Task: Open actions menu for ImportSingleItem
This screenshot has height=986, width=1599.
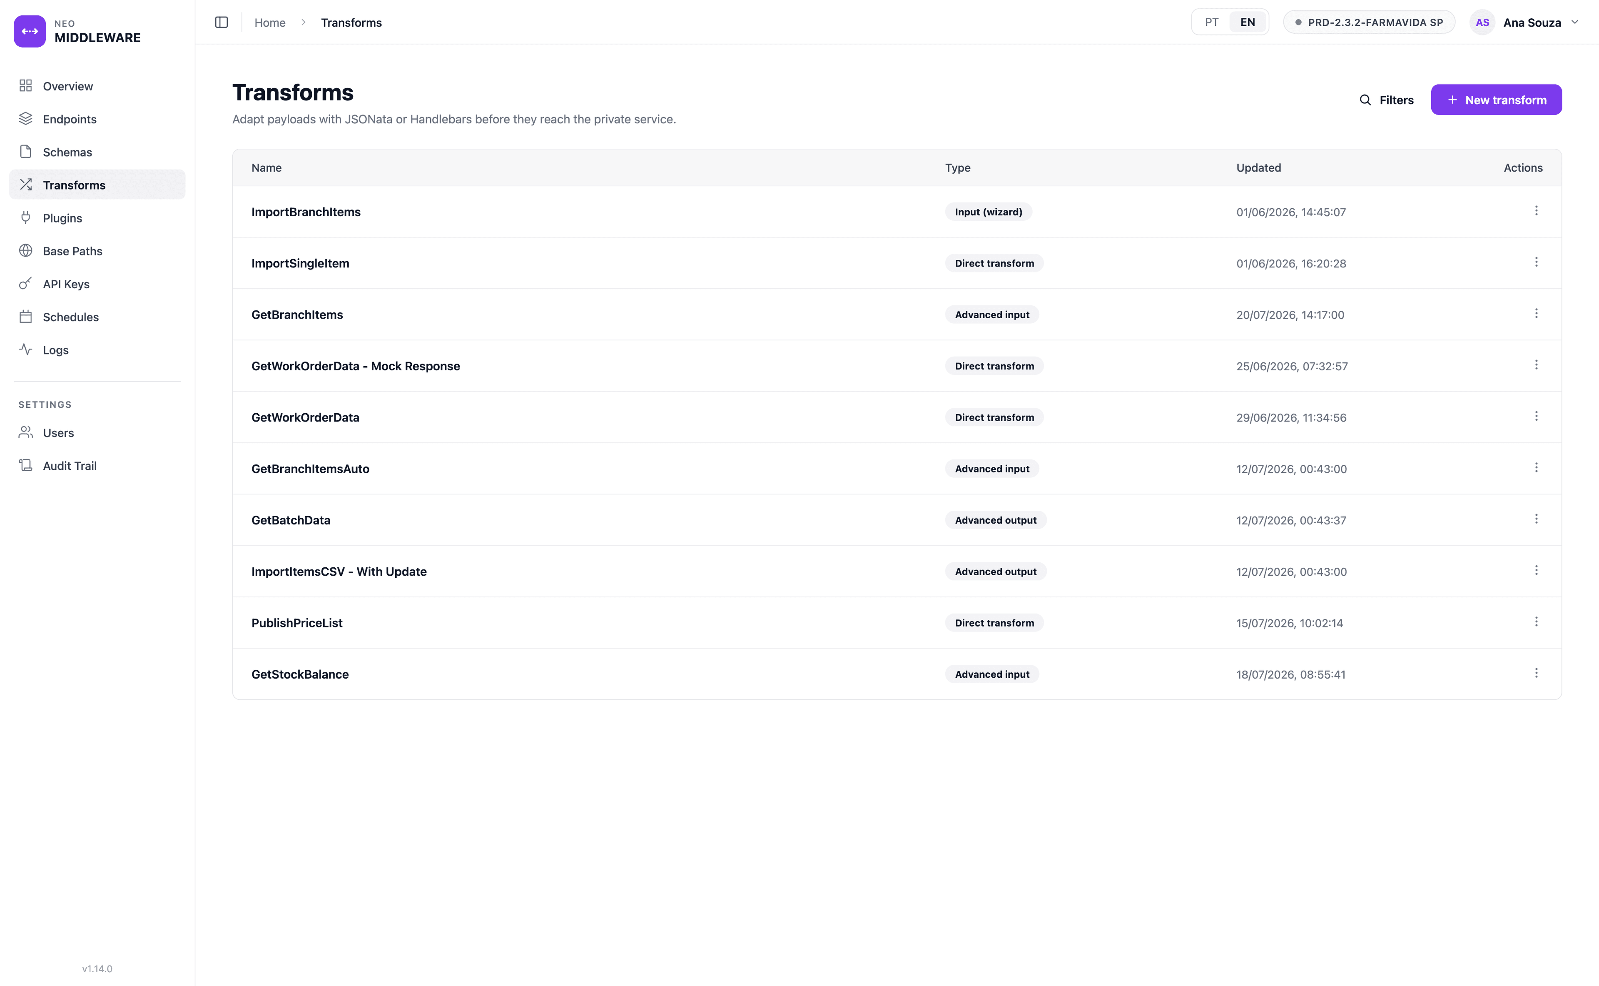Action: pos(1536,262)
